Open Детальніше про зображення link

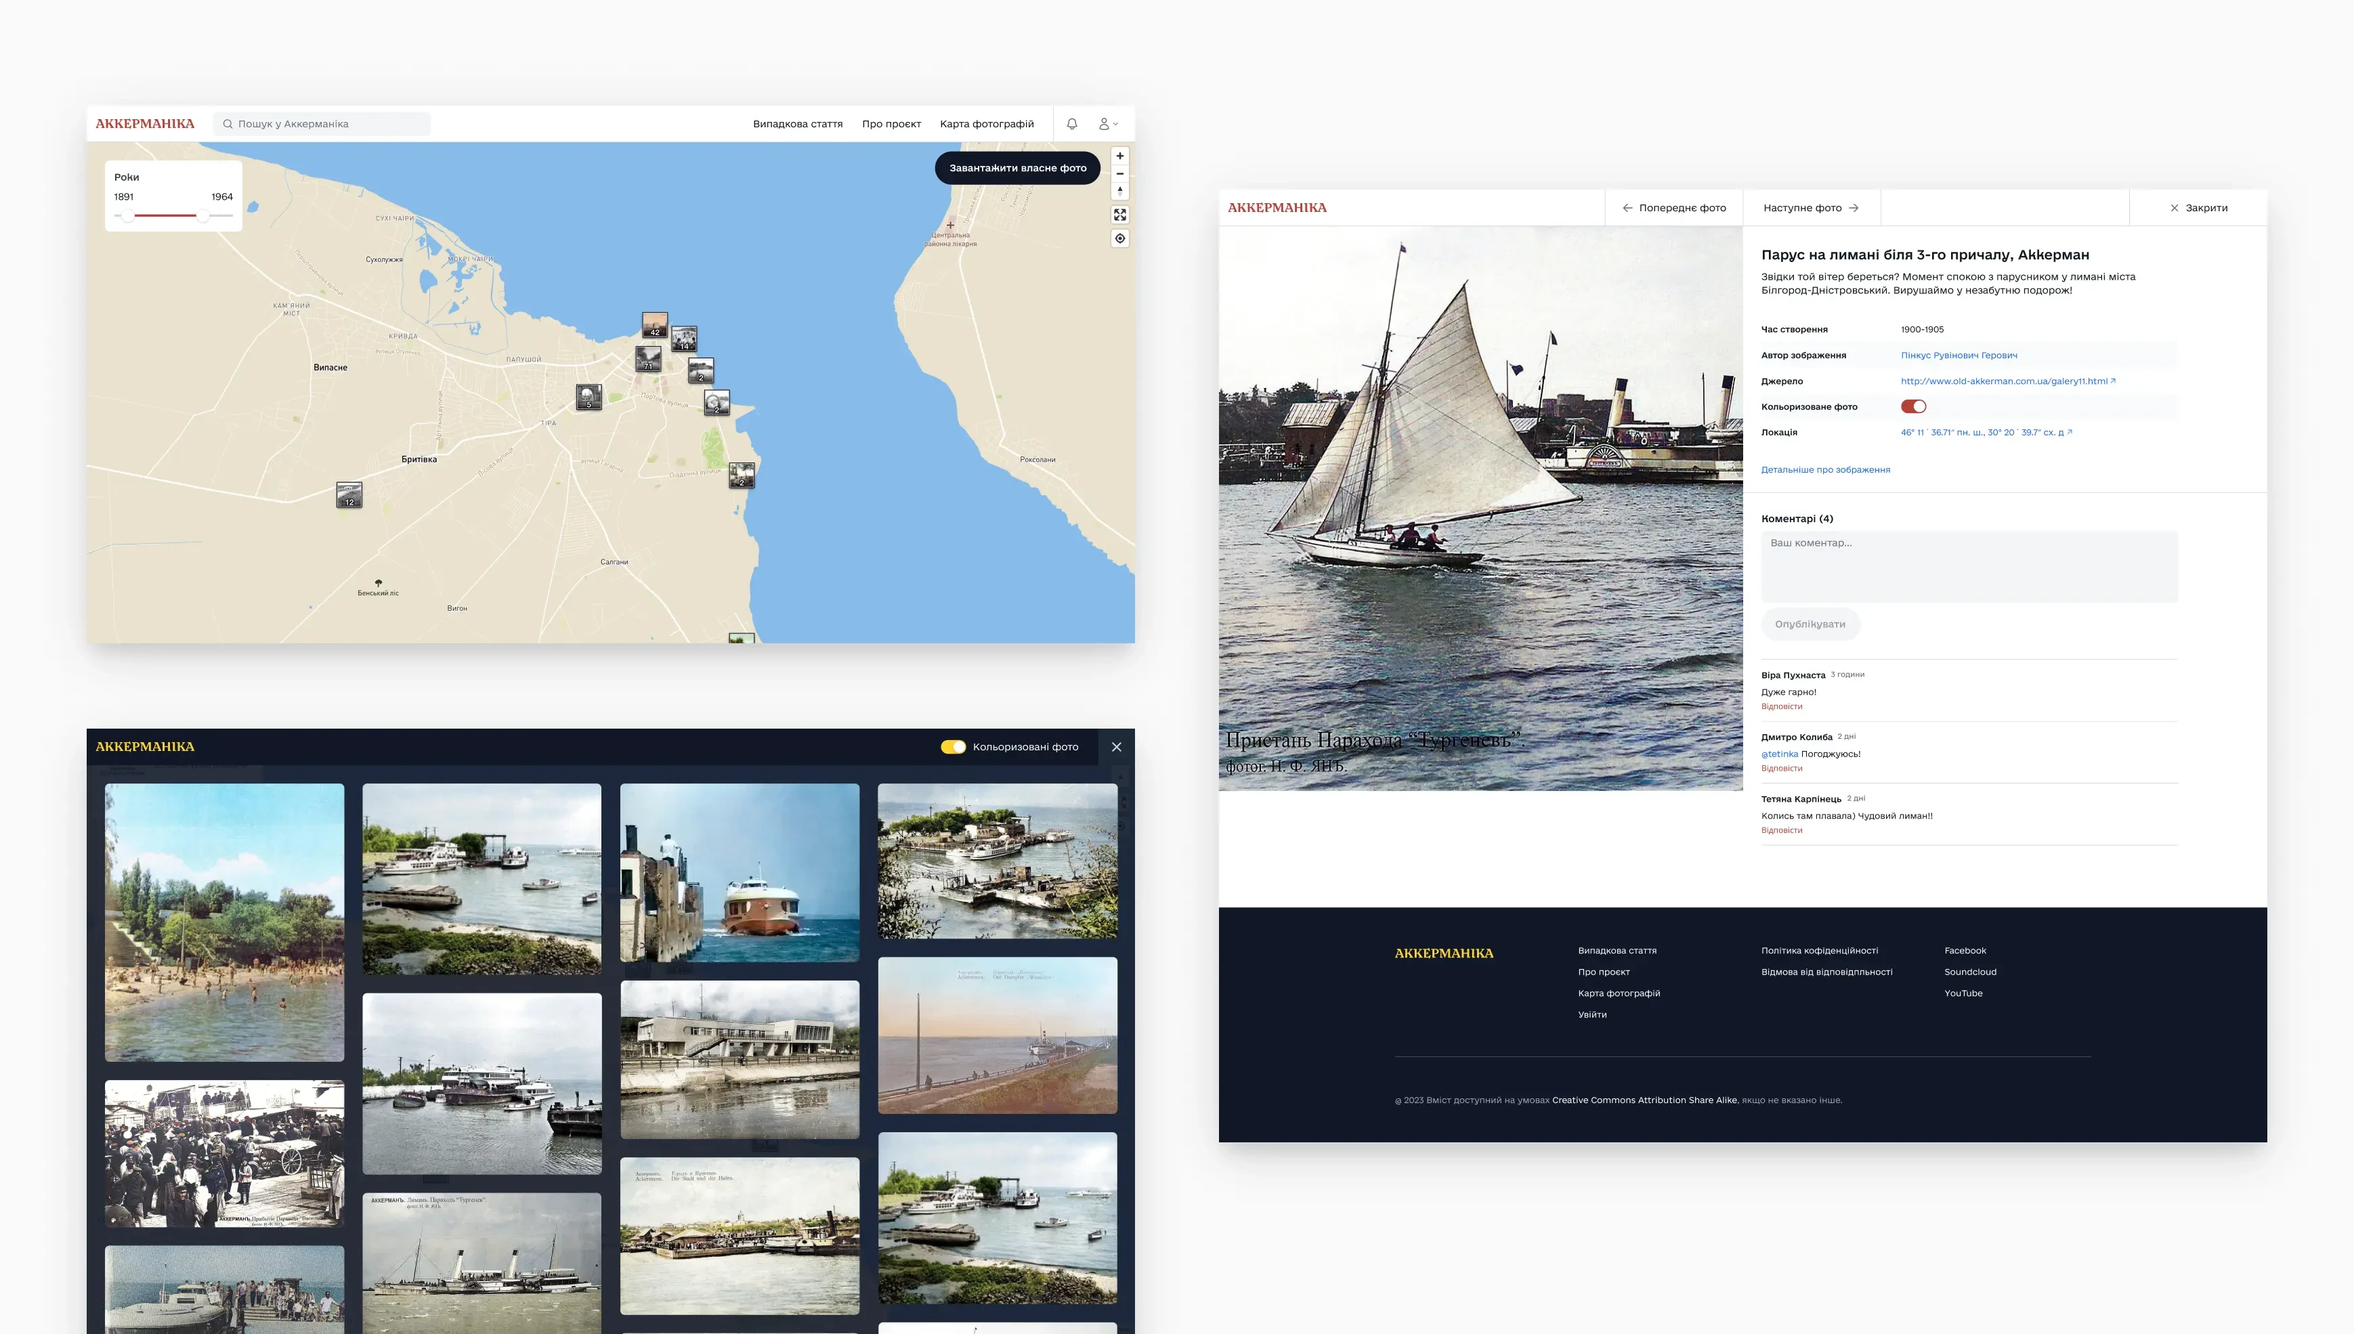(1825, 470)
